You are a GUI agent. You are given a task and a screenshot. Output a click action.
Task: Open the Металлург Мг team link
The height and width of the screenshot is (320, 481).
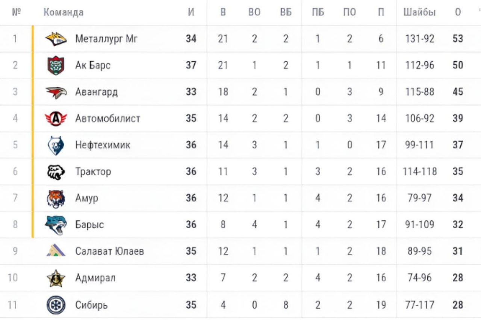tap(106, 39)
